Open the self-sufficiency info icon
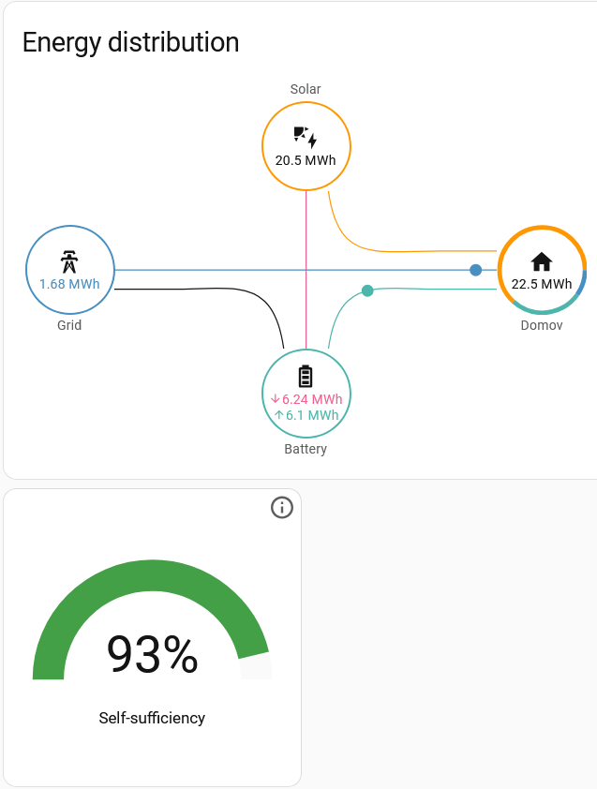 [282, 508]
